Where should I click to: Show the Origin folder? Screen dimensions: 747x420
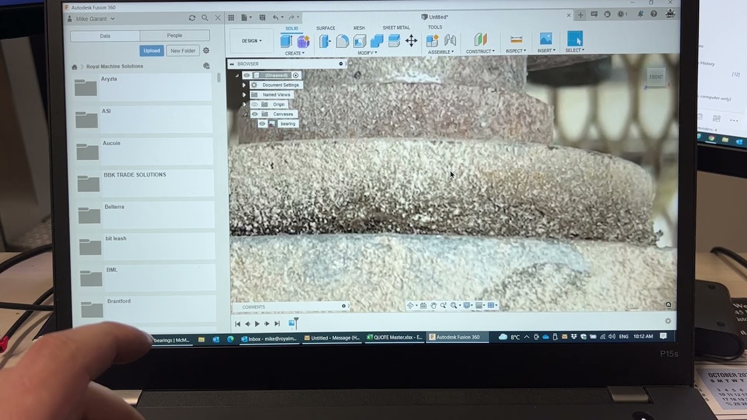(254, 104)
